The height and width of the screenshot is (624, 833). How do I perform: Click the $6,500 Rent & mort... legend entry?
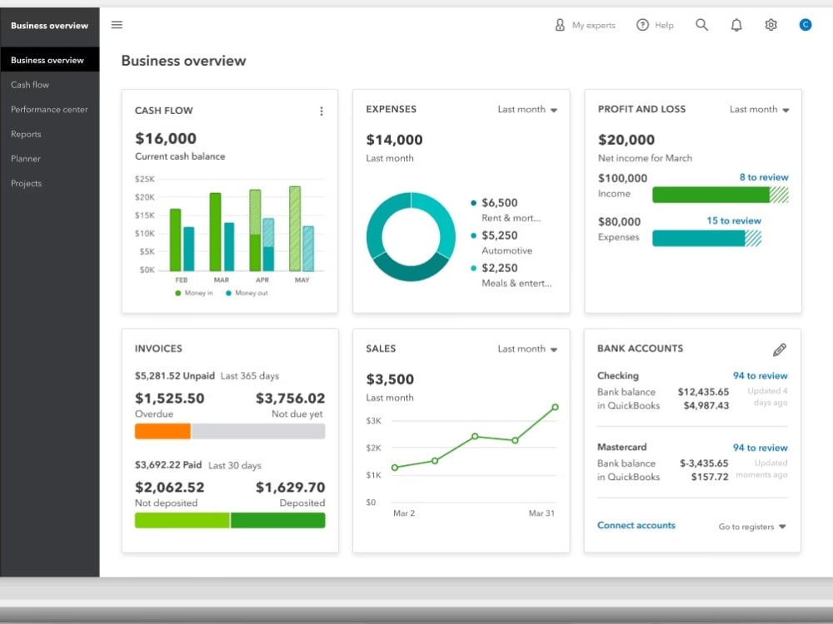pyautogui.click(x=506, y=210)
